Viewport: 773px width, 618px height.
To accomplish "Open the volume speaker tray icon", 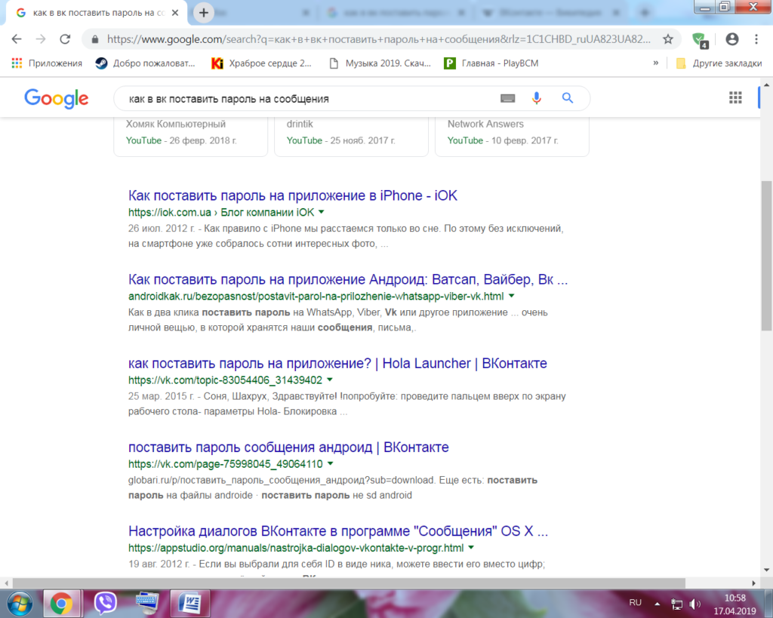I will click(x=695, y=604).
